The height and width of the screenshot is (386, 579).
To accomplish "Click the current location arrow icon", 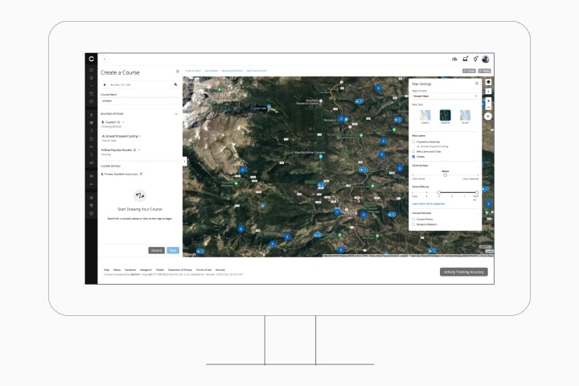I will coord(105,84).
